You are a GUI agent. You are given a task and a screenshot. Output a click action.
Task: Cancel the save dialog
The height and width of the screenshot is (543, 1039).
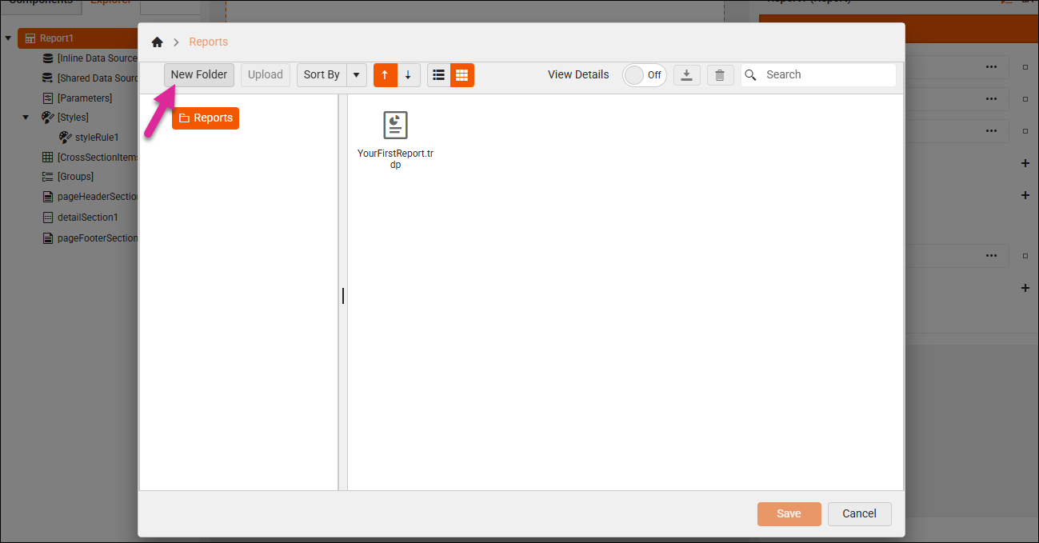coord(860,514)
